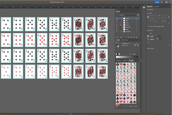Hide the Card Back layer
This screenshot has height=115, width=172.
click(x=117, y=31)
